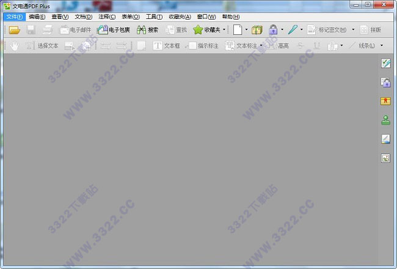Image resolution: width=397 pixels, height=269 pixels.
Task: Click the 指示标注 callout tool
Action: [202, 46]
